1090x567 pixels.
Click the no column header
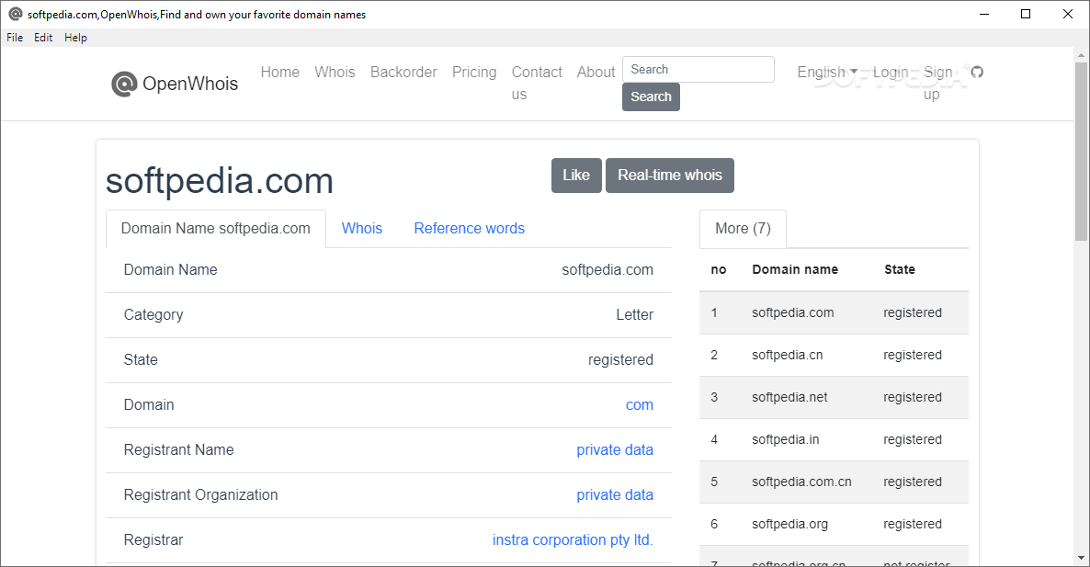719,269
